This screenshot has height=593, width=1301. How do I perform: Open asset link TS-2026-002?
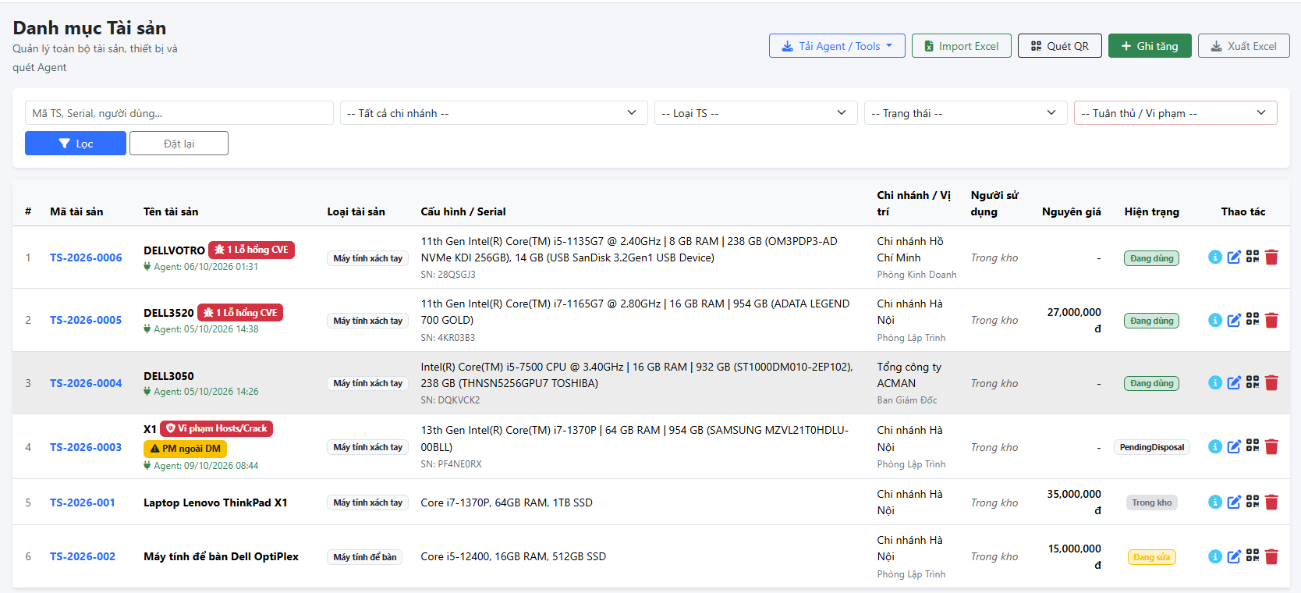pyautogui.click(x=83, y=556)
